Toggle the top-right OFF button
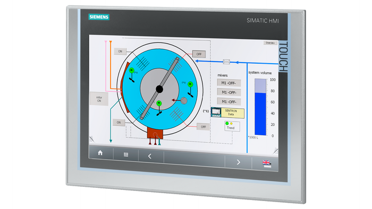 [199, 54]
